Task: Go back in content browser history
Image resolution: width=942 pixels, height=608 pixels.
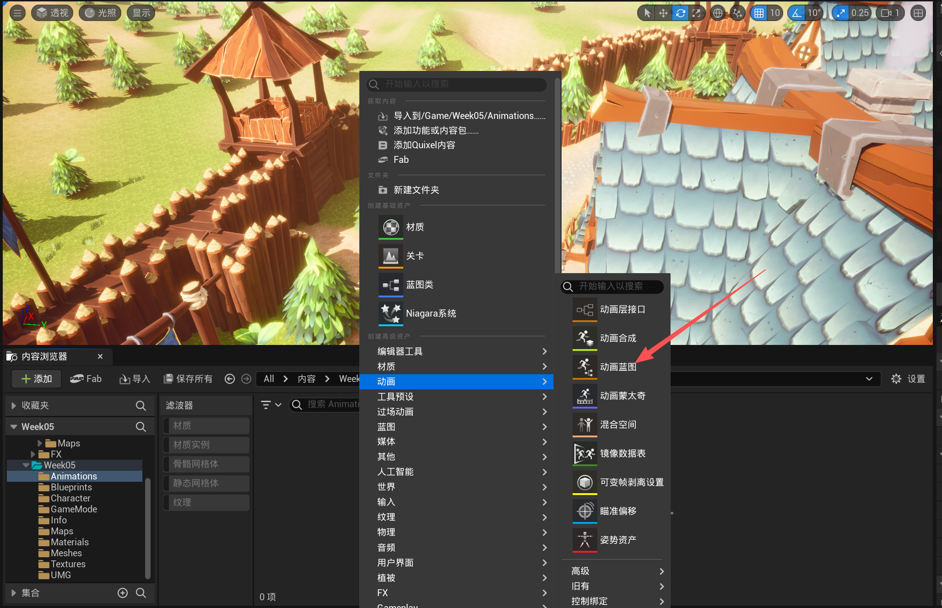Action: pyautogui.click(x=230, y=379)
